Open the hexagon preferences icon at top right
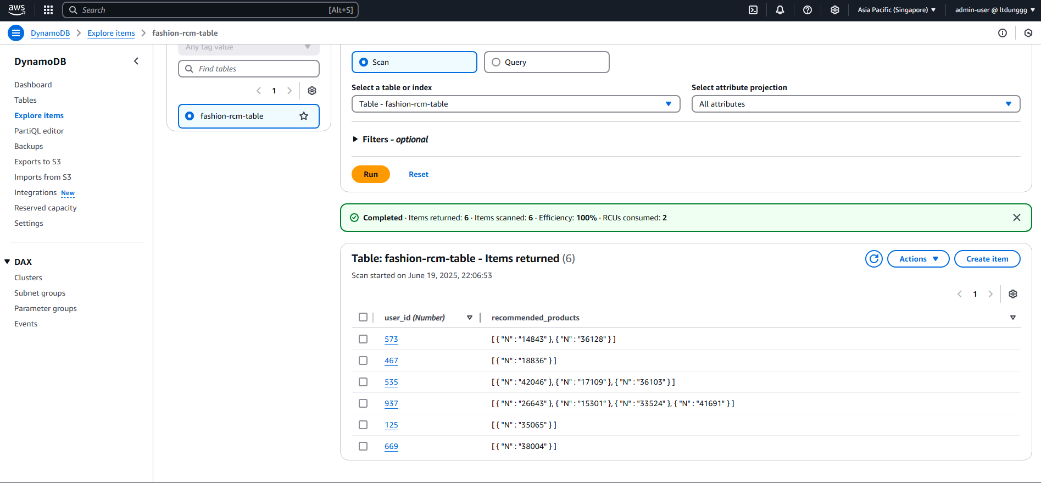 click(1028, 33)
